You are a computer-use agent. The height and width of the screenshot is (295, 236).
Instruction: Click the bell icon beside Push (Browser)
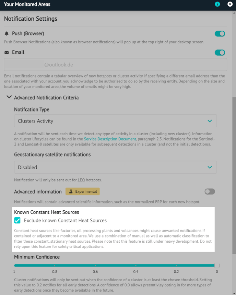click(x=7, y=33)
